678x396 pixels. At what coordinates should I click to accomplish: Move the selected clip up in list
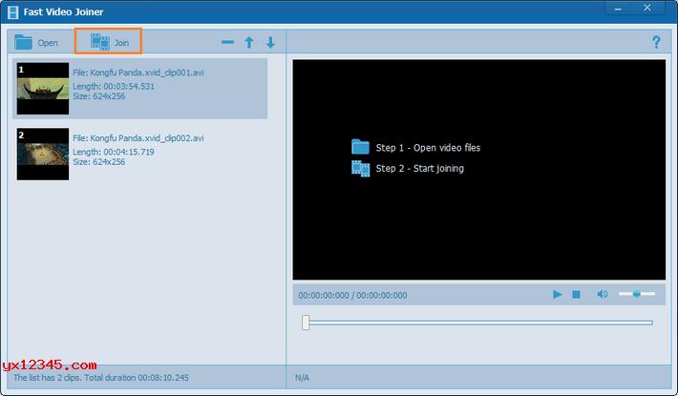coord(249,42)
